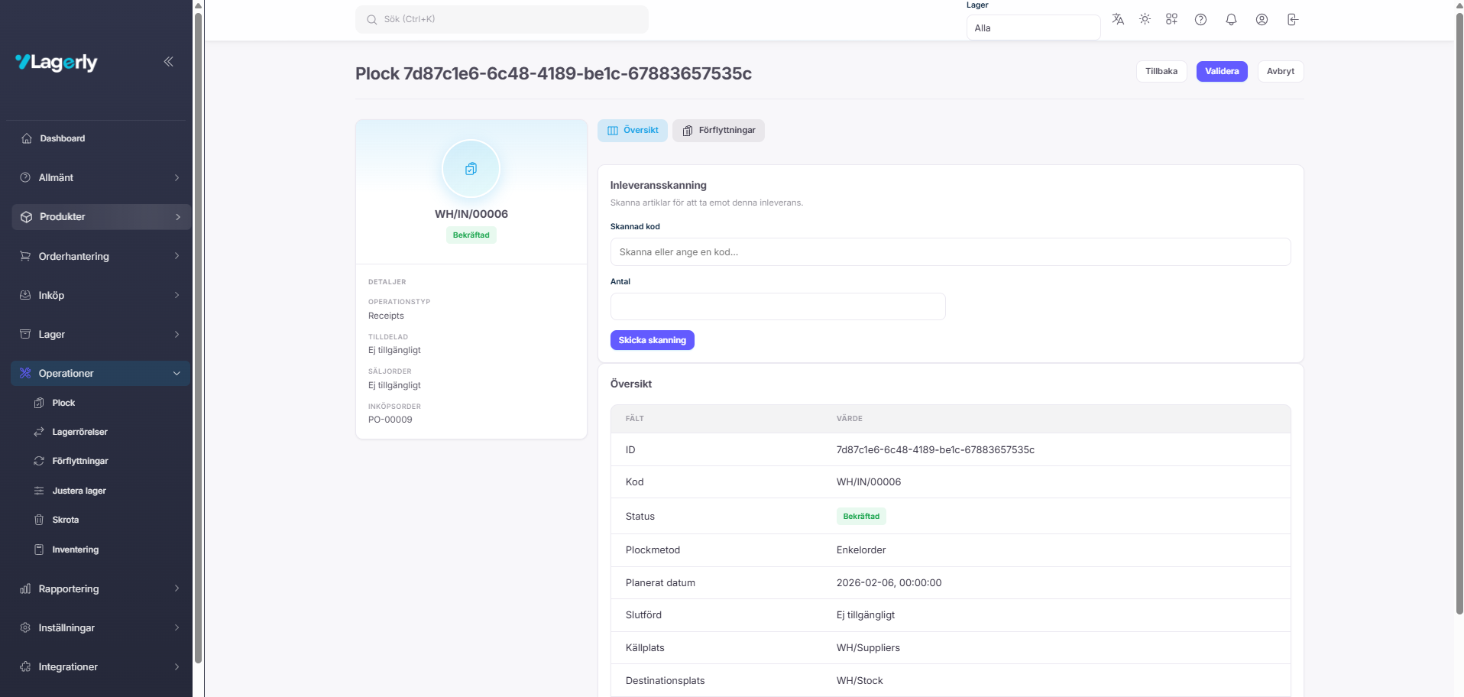The width and height of the screenshot is (1464, 697).
Task: Switch to the Förflyttningar tab
Action: point(717,130)
